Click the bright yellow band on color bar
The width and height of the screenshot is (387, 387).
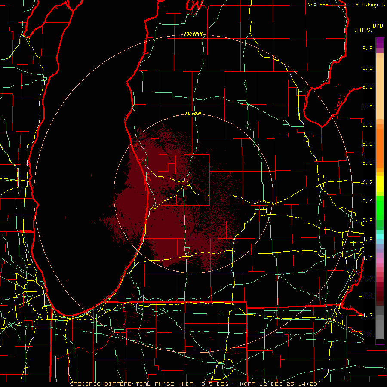tap(380, 184)
